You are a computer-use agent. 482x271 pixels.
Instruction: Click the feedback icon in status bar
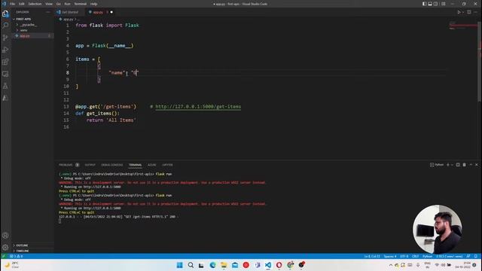click(468, 256)
